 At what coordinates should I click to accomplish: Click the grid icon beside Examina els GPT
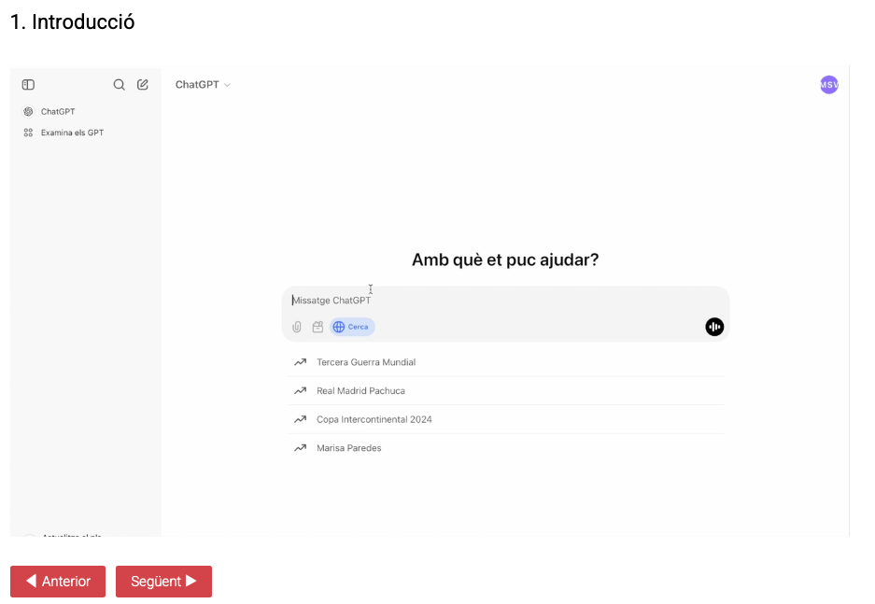28,133
